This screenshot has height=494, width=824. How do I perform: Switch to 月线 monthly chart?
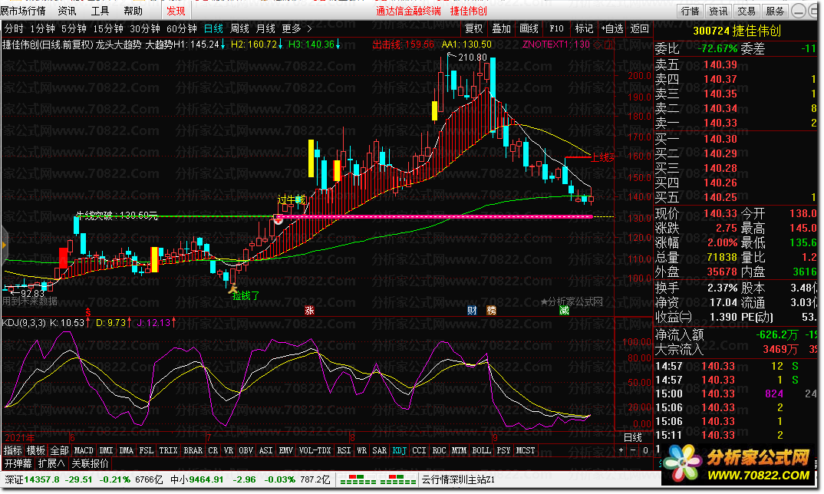pyautogui.click(x=265, y=28)
